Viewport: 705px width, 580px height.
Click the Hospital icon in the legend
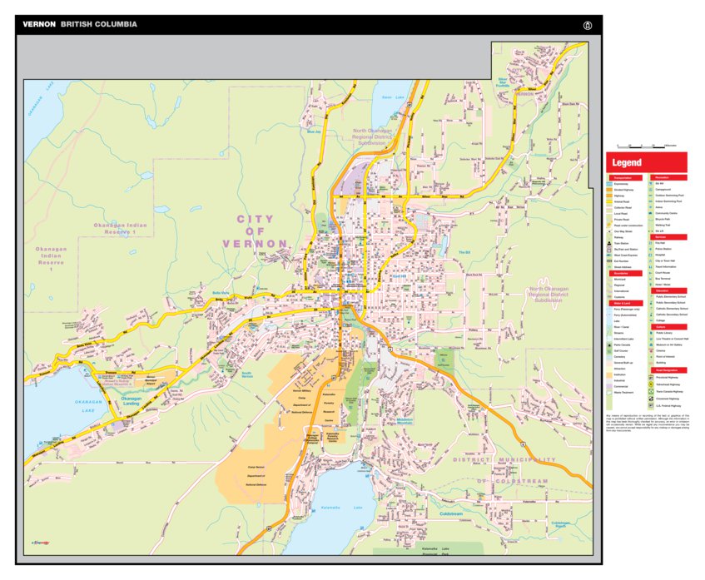pos(650,255)
